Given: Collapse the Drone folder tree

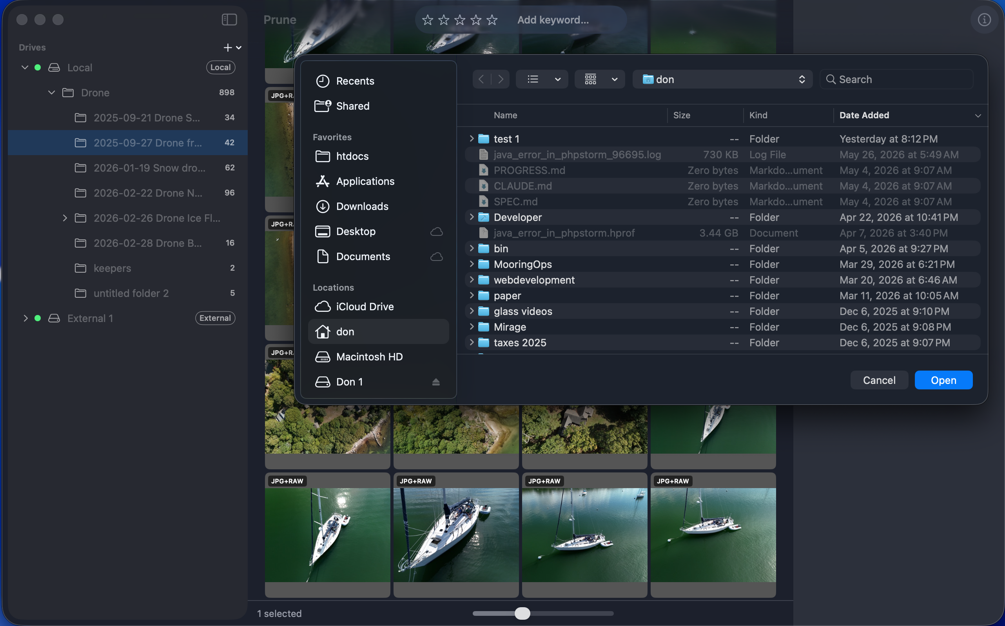Looking at the screenshot, I should 51,92.
